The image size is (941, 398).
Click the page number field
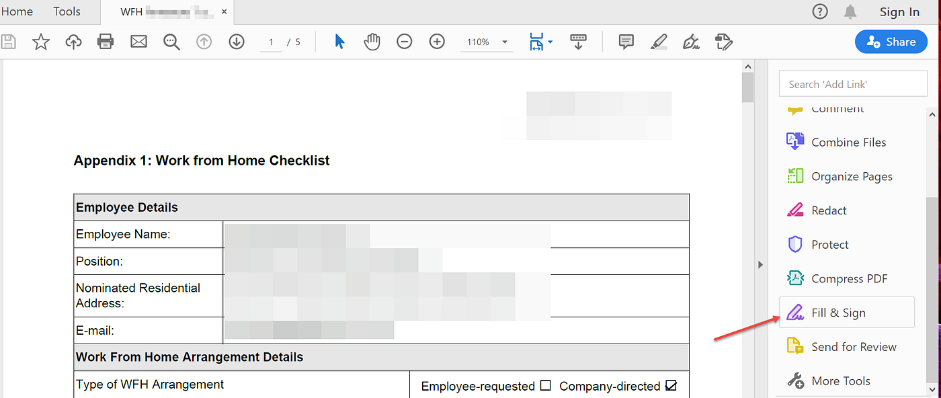tap(271, 42)
